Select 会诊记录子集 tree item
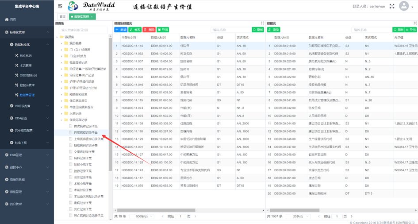This screenshot has height=224, width=418. tap(83, 178)
